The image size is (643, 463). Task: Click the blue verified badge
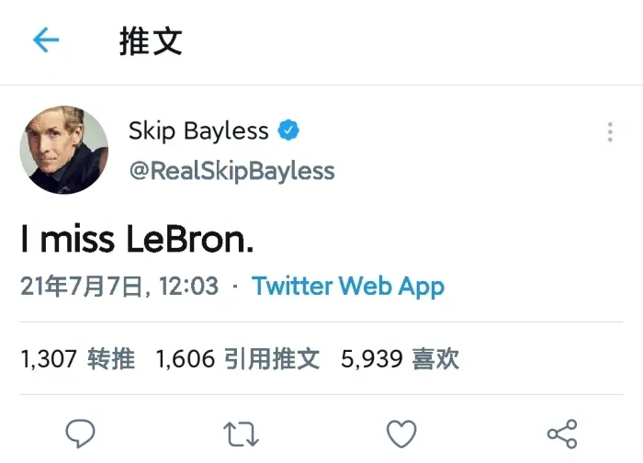pos(289,131)
